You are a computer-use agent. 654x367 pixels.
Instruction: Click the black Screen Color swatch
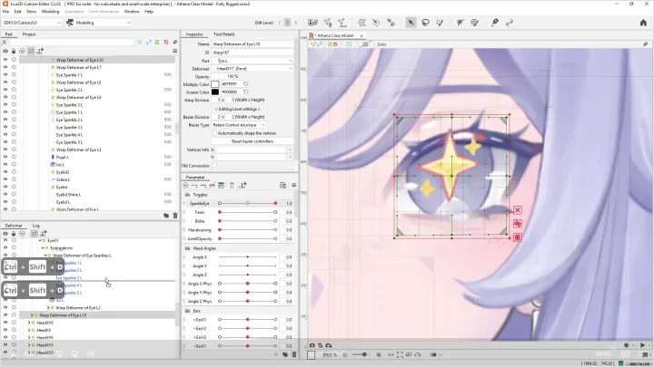coord(215,92)
